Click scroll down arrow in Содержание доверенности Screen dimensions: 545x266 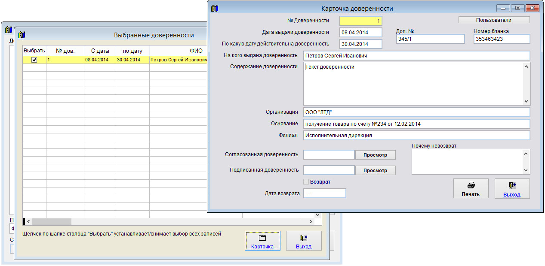(527, 101)
